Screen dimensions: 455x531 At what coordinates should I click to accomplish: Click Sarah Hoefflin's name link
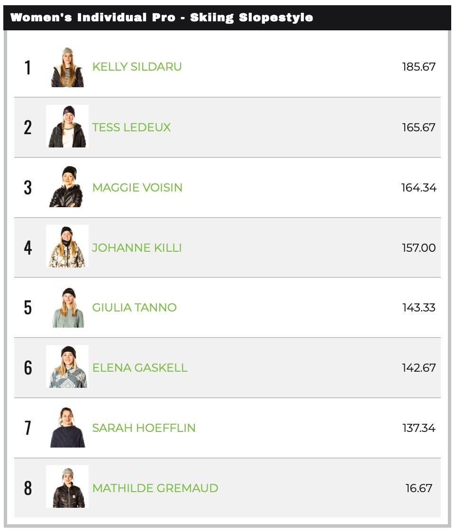tap(144, 428)
